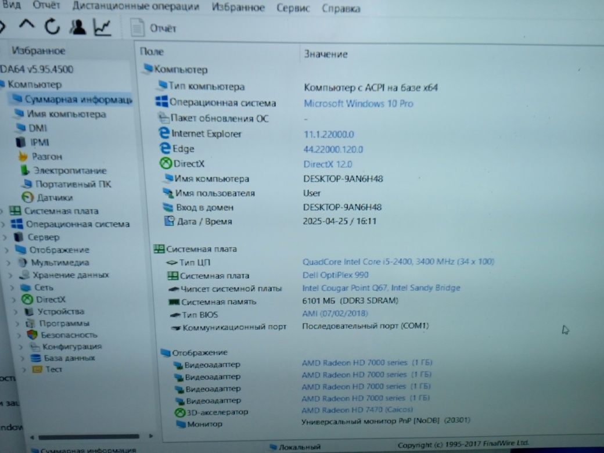Viewport: 604px width, 453px height.
Task: Open the Вид menu
Action: [11, 5]
